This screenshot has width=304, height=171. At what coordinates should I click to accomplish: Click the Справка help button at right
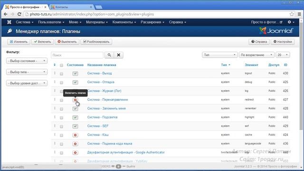[259, 42]
